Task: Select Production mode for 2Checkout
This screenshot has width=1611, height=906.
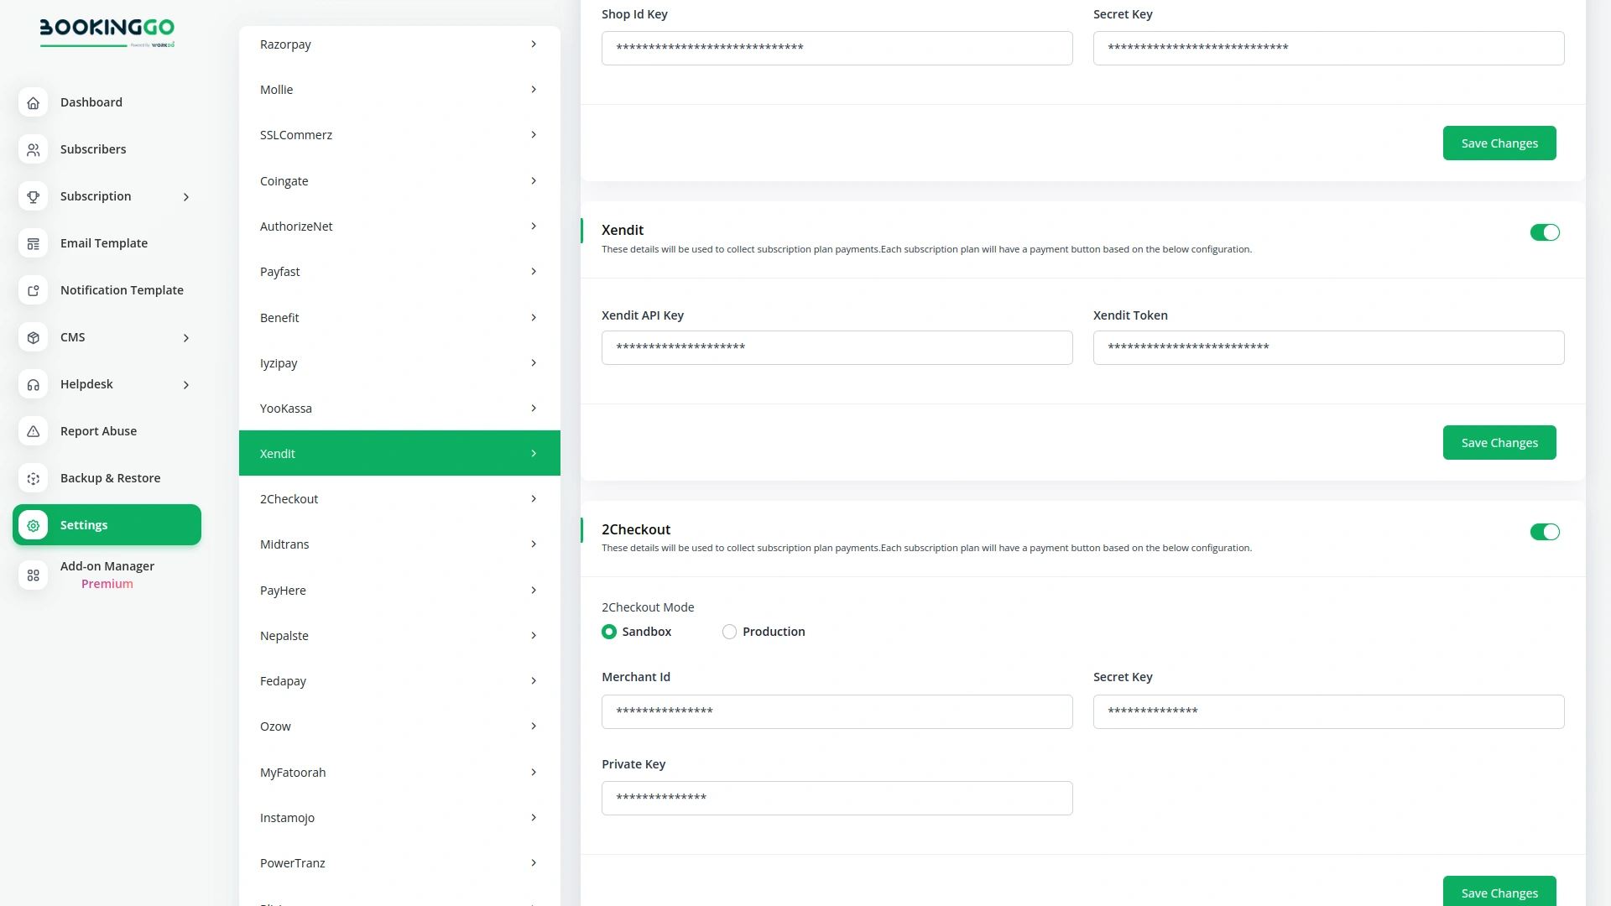Action: 729,632
